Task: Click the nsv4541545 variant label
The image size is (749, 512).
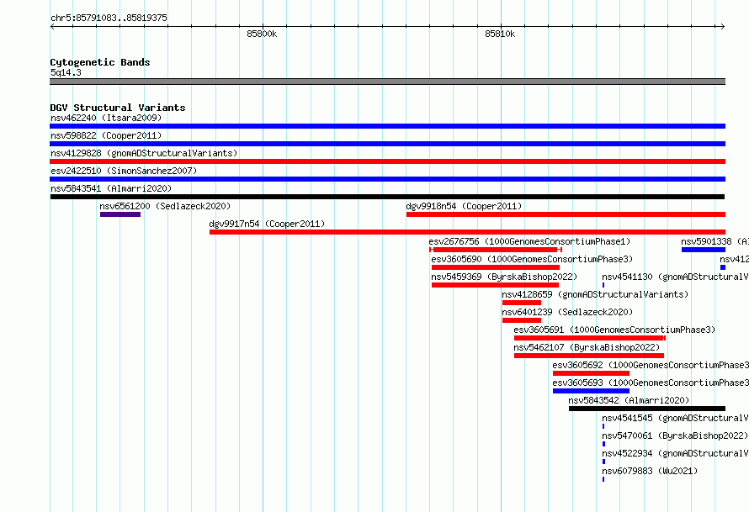Action: point(675,418)
